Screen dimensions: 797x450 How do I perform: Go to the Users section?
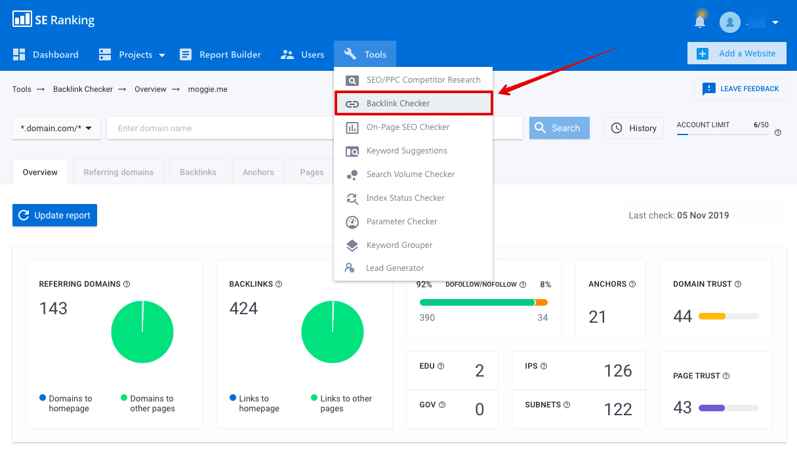(x=302, y=54)
